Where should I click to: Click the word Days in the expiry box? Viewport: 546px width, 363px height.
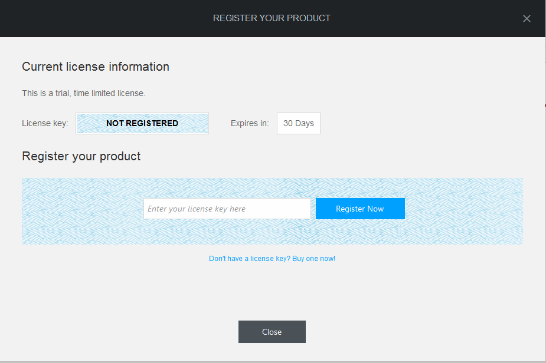[305, 123]
